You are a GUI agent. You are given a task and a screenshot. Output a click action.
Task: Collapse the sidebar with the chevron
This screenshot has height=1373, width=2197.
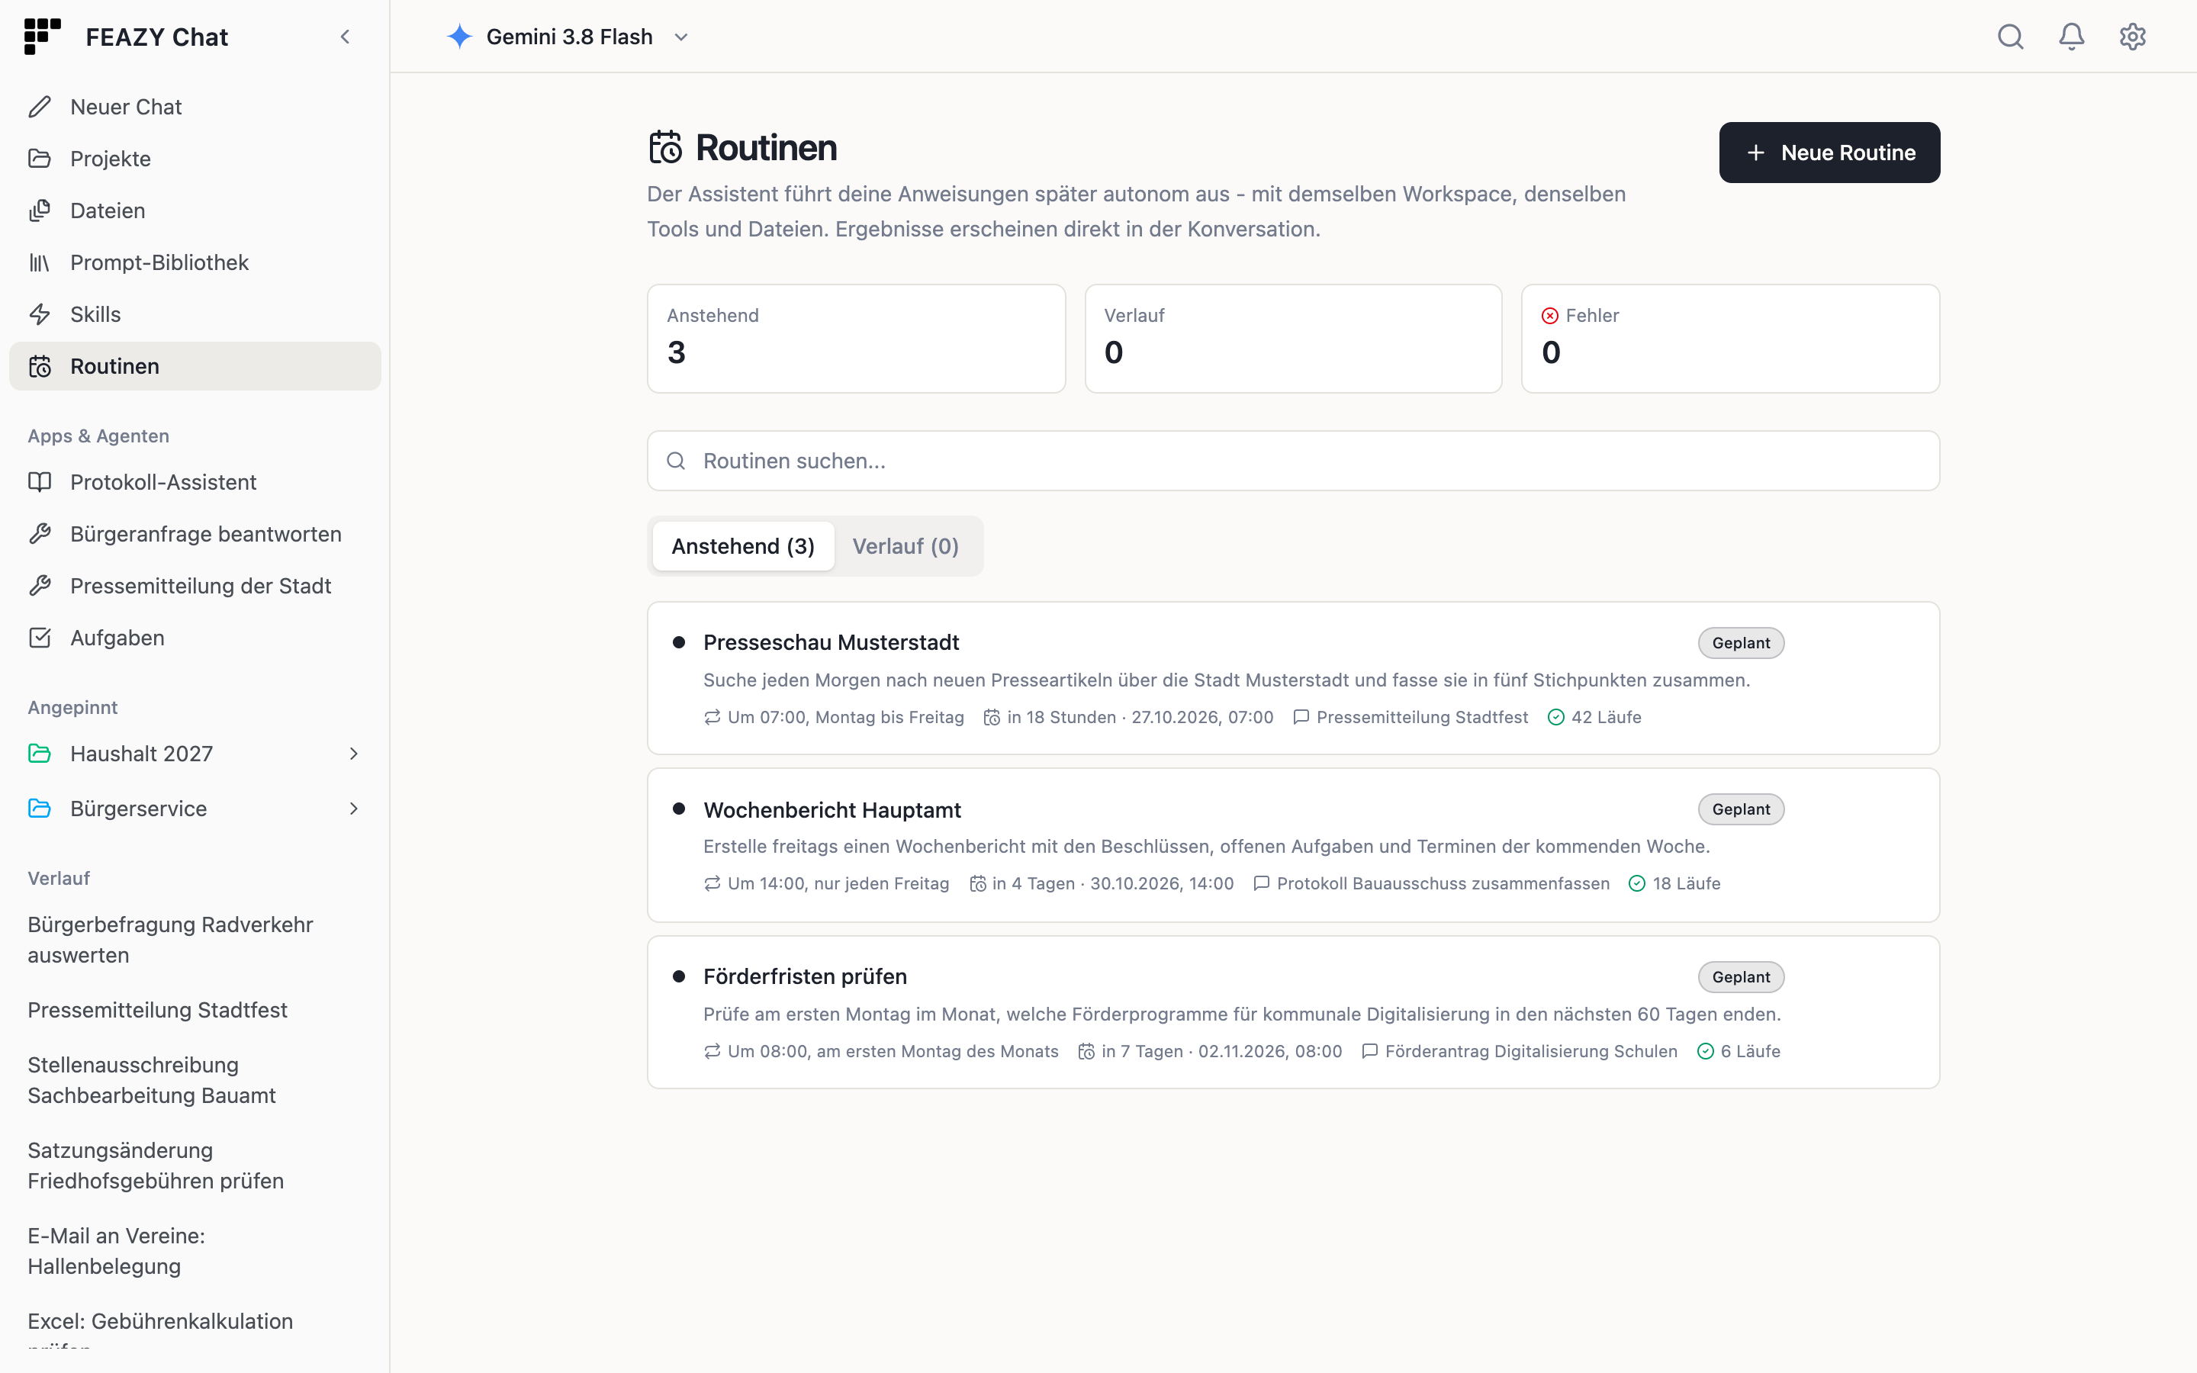point(345,37)
